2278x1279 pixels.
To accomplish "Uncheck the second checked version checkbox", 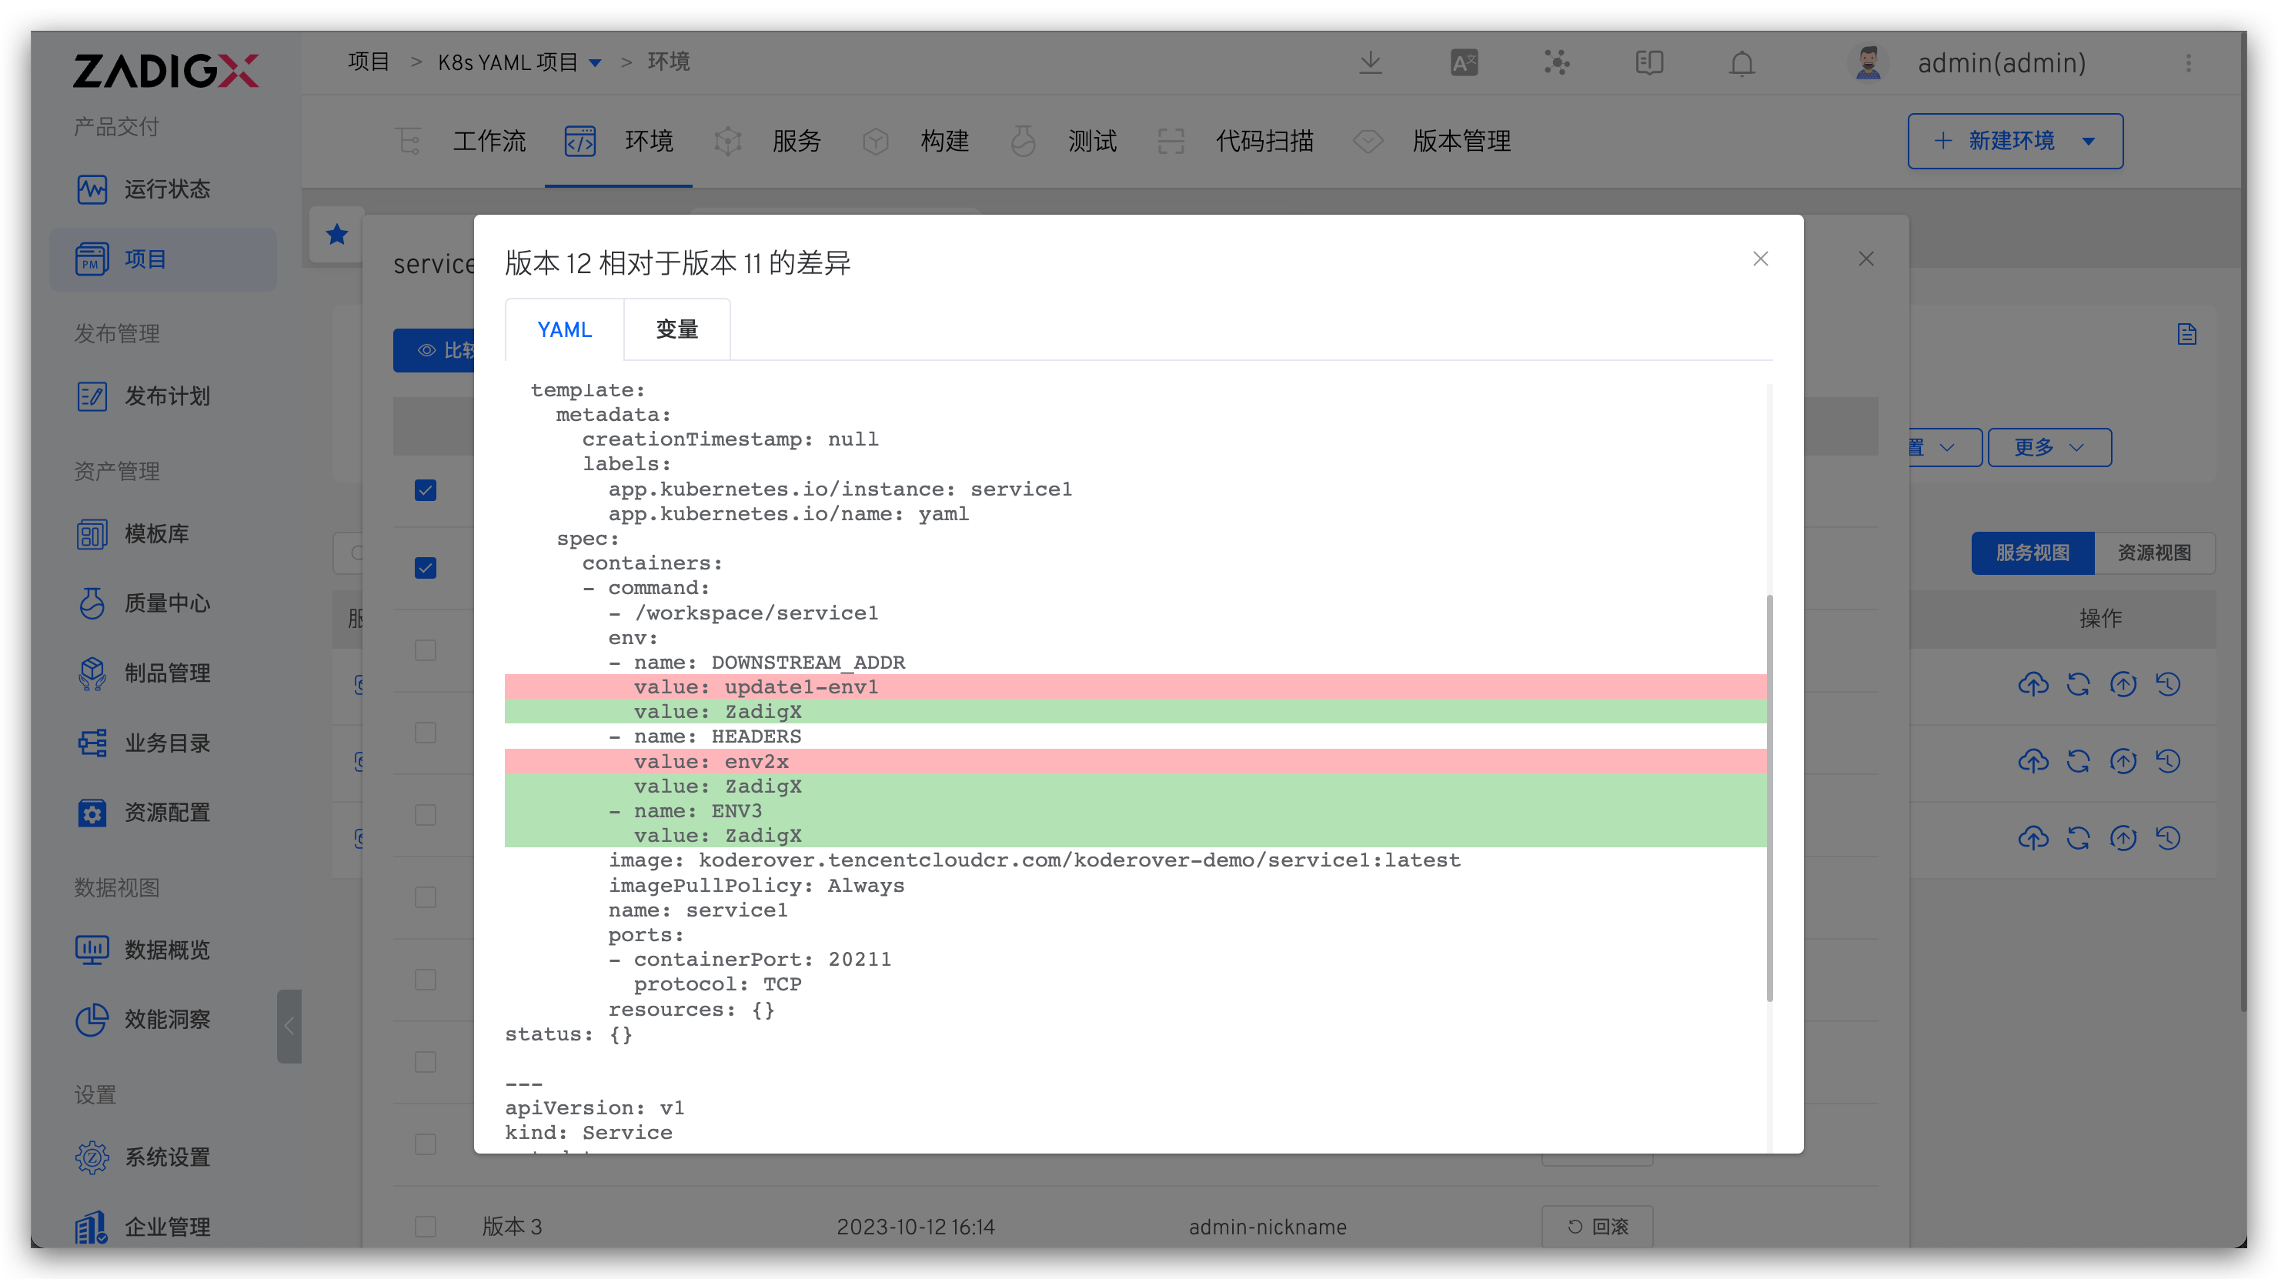I will [426, 568].
